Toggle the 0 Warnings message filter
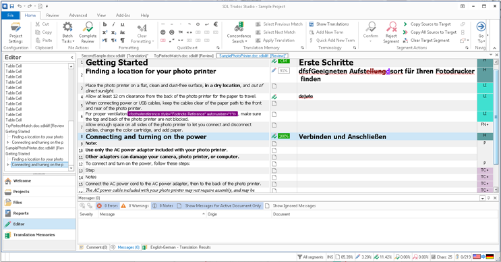Viewport: 501px width, 262px height. tap(135, 206)
